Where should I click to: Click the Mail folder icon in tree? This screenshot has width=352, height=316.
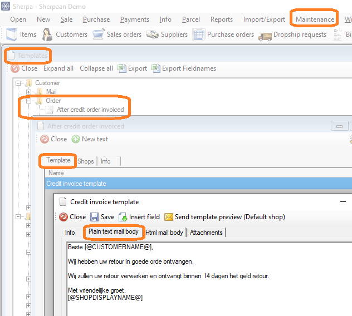click(40, 92)
